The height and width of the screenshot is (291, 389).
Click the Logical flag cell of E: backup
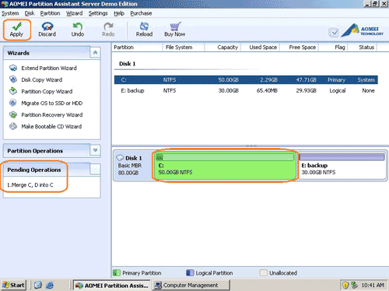pyautogui.click(x=338, y=90)
